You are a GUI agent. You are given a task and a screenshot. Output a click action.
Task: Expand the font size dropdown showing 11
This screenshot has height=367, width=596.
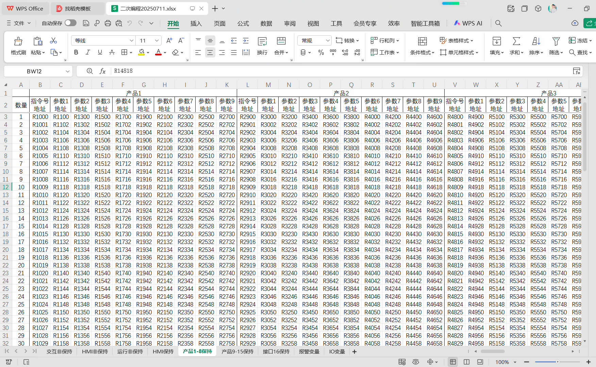(156, 40)
